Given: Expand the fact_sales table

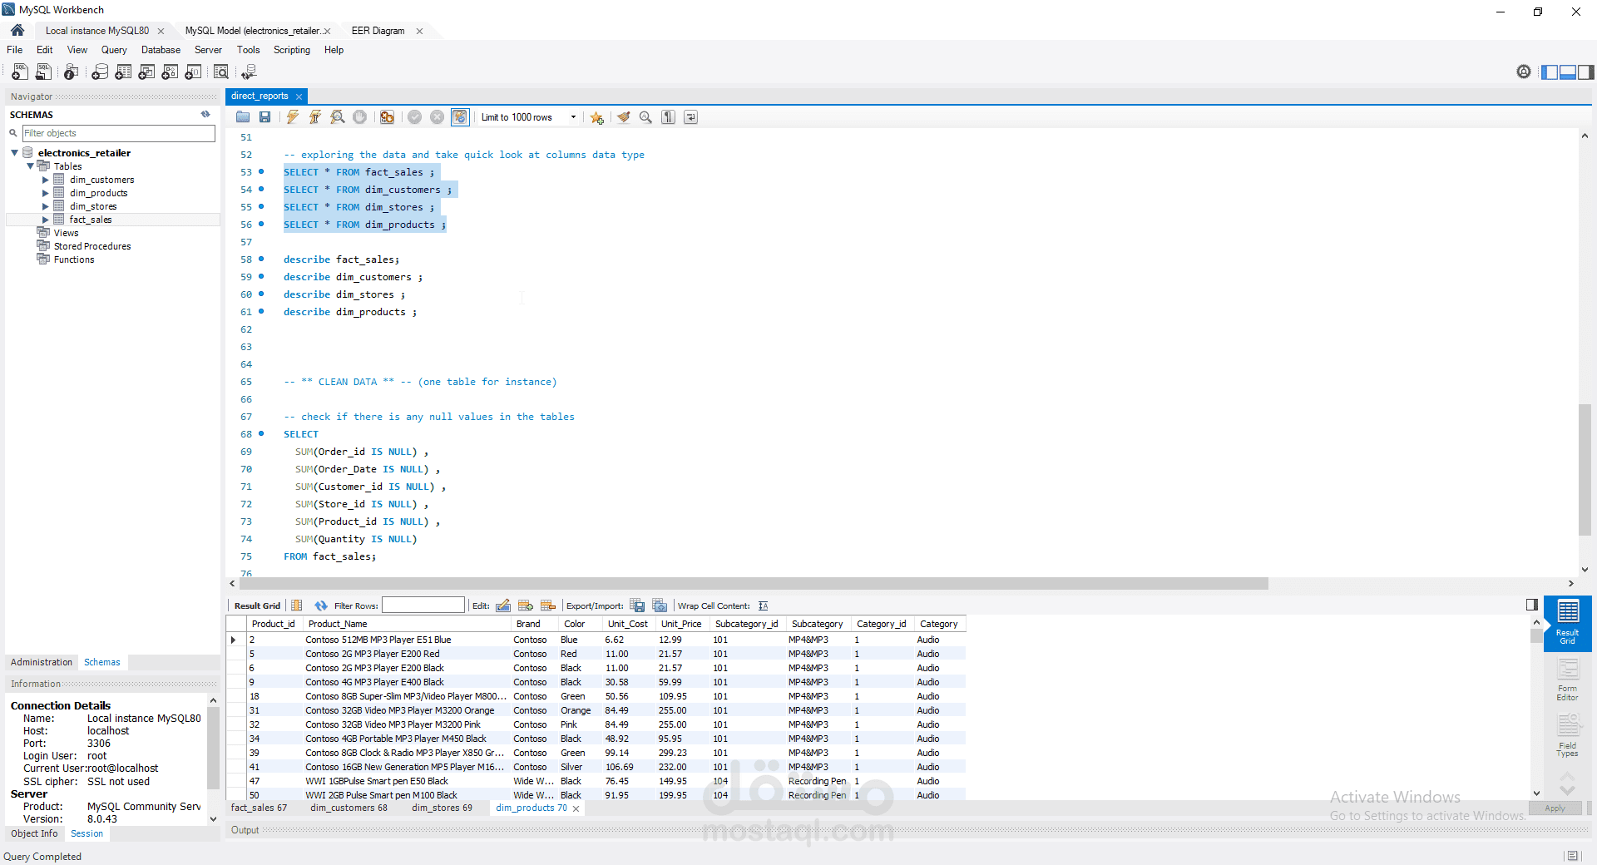Looking at the screenshot, I should 46,220.
